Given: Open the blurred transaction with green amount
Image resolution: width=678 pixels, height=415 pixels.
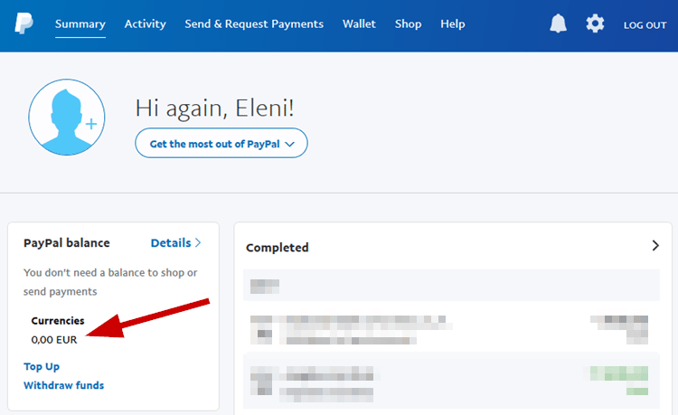Looking at the screenshot, I should [451, 381].
